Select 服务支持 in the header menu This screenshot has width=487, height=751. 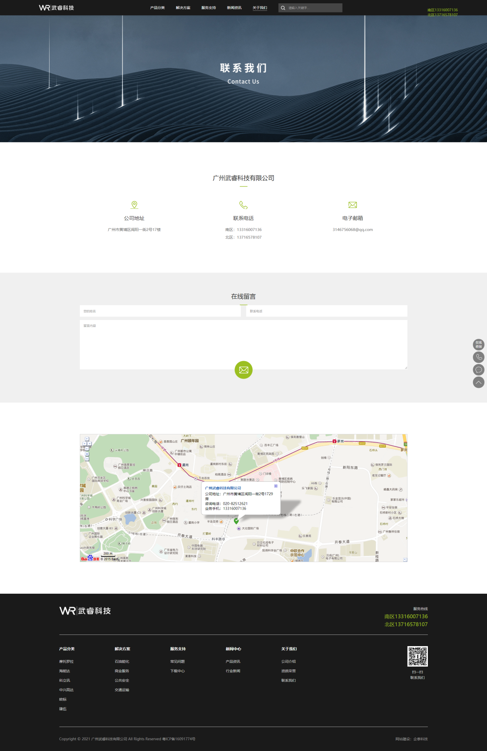(209, 8)
